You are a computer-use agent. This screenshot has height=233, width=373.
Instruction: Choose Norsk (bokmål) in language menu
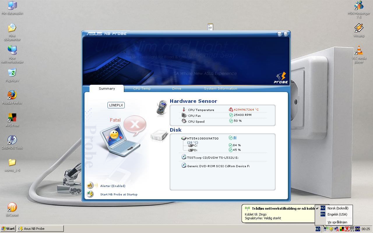click(x=334, y=208)
